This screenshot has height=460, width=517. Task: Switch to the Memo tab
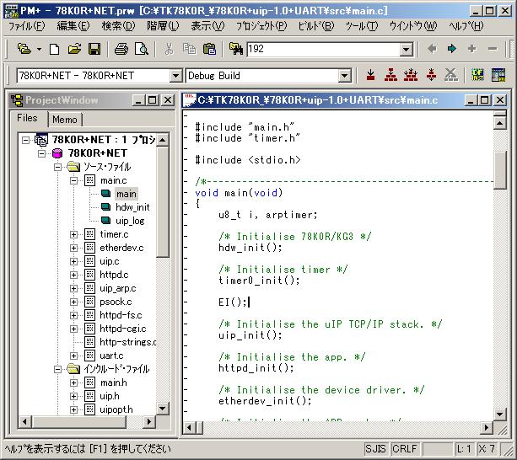tap(65, 120)
